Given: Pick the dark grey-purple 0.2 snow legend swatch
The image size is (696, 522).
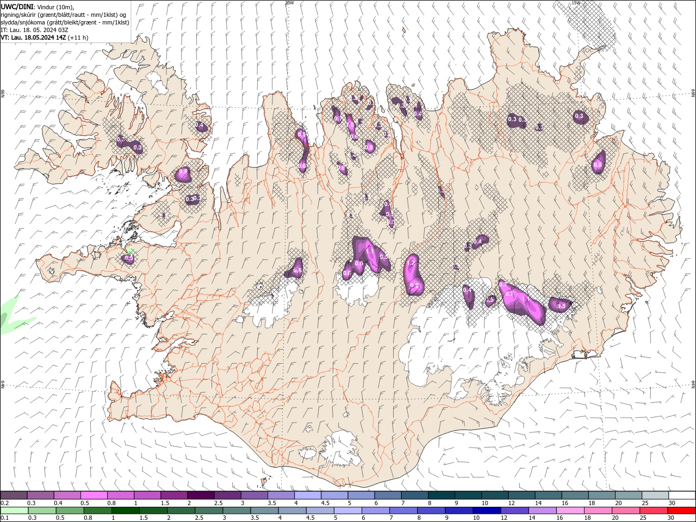Looking at the screenshot, I should (x=14, y=495).
